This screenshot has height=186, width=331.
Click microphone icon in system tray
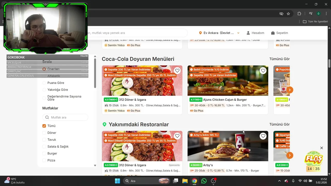point(293,181)
